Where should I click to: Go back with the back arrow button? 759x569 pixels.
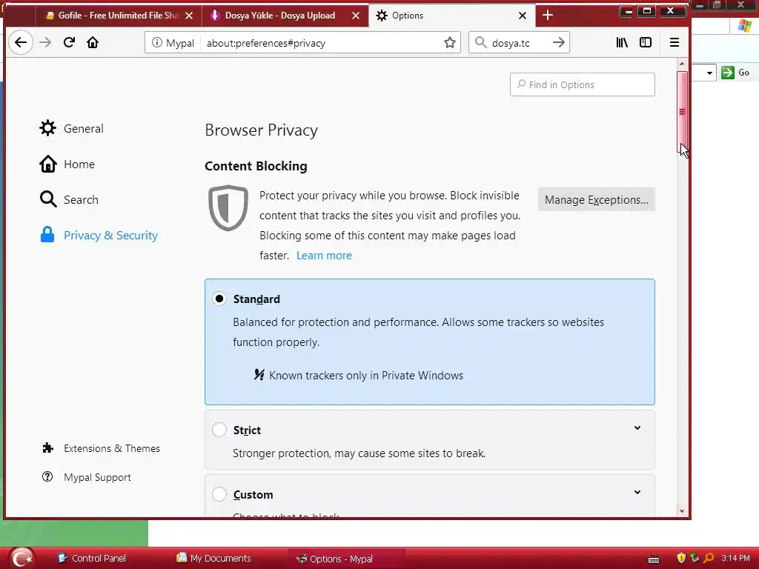click(21, 42)
